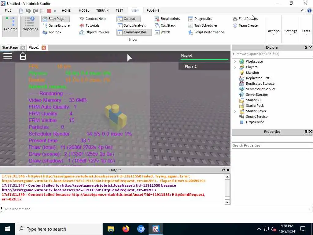313x235 pixels.
Task: Toggle the Properties panel button
Action: pyautogui.click(x=30, y=26)
